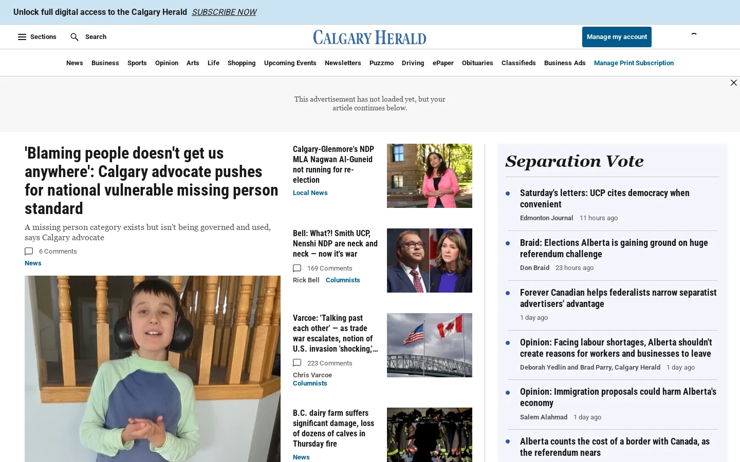This screenshot has height=462, width=740.
Task: Open the Bell: Smith UCP, Nenshi NDP article
Action: tap(335, 243)
